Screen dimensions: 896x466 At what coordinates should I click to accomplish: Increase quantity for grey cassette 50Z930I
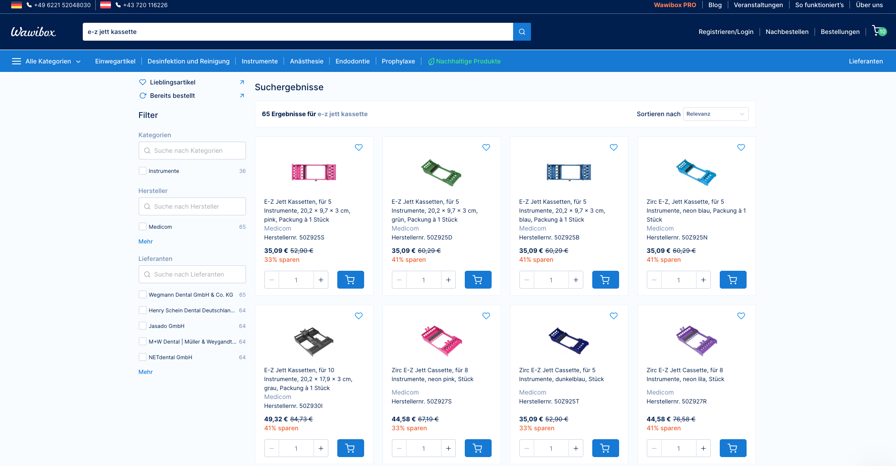tap(321, 448)
